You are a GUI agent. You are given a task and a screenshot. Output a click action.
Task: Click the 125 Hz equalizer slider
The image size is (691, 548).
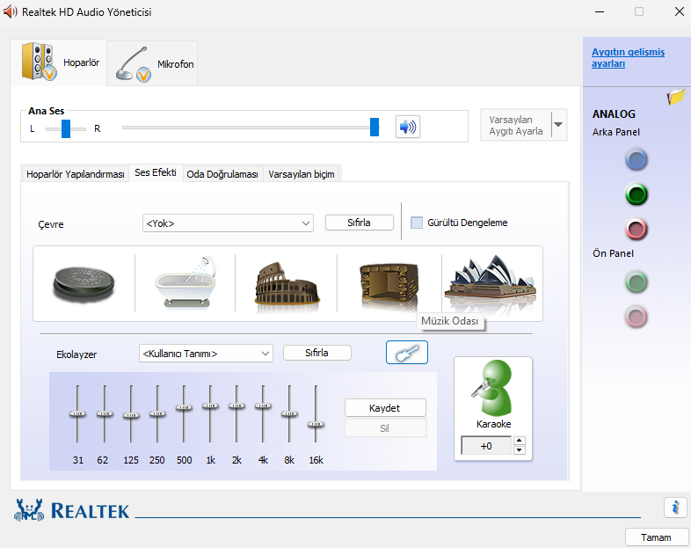[131, 415]
